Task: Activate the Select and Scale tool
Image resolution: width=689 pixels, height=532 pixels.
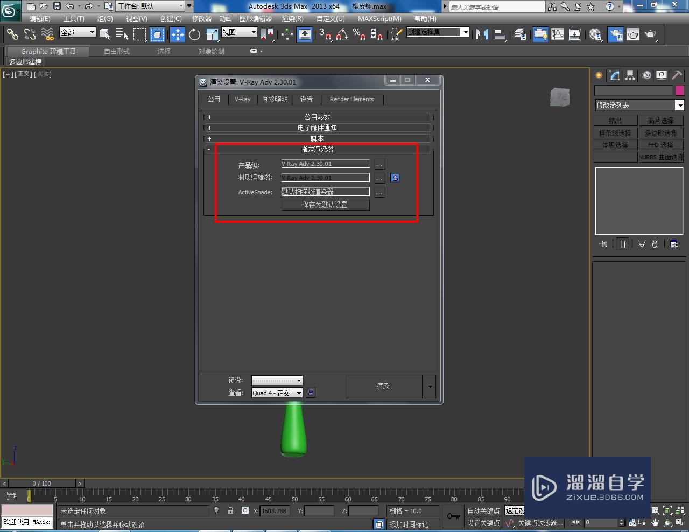Action: tap(212, 34)
